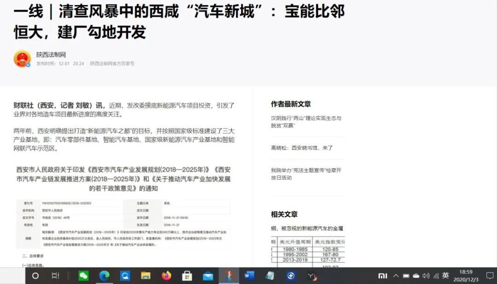The width and height of the screenshot is (497, 284).
Task: Toggle the 英 input method indicator
Action: [445, 276]
